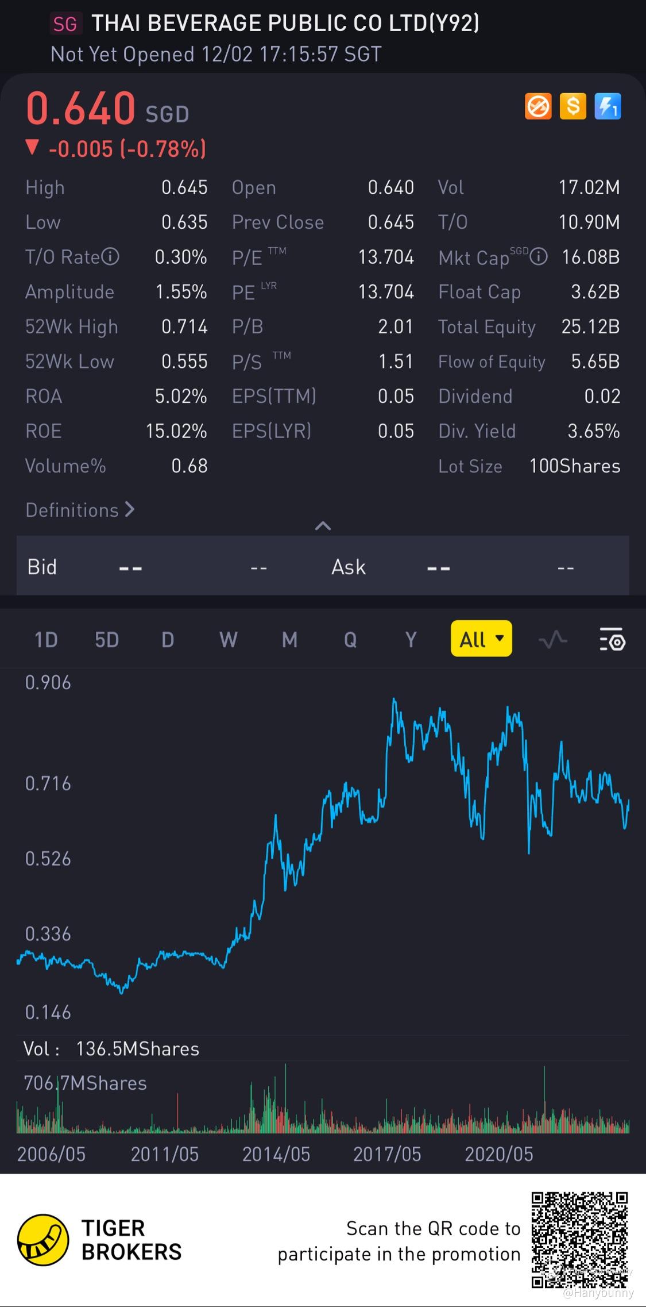Select the W weekly chart tab
The image size is (646, 1307).
click(228, 640)
